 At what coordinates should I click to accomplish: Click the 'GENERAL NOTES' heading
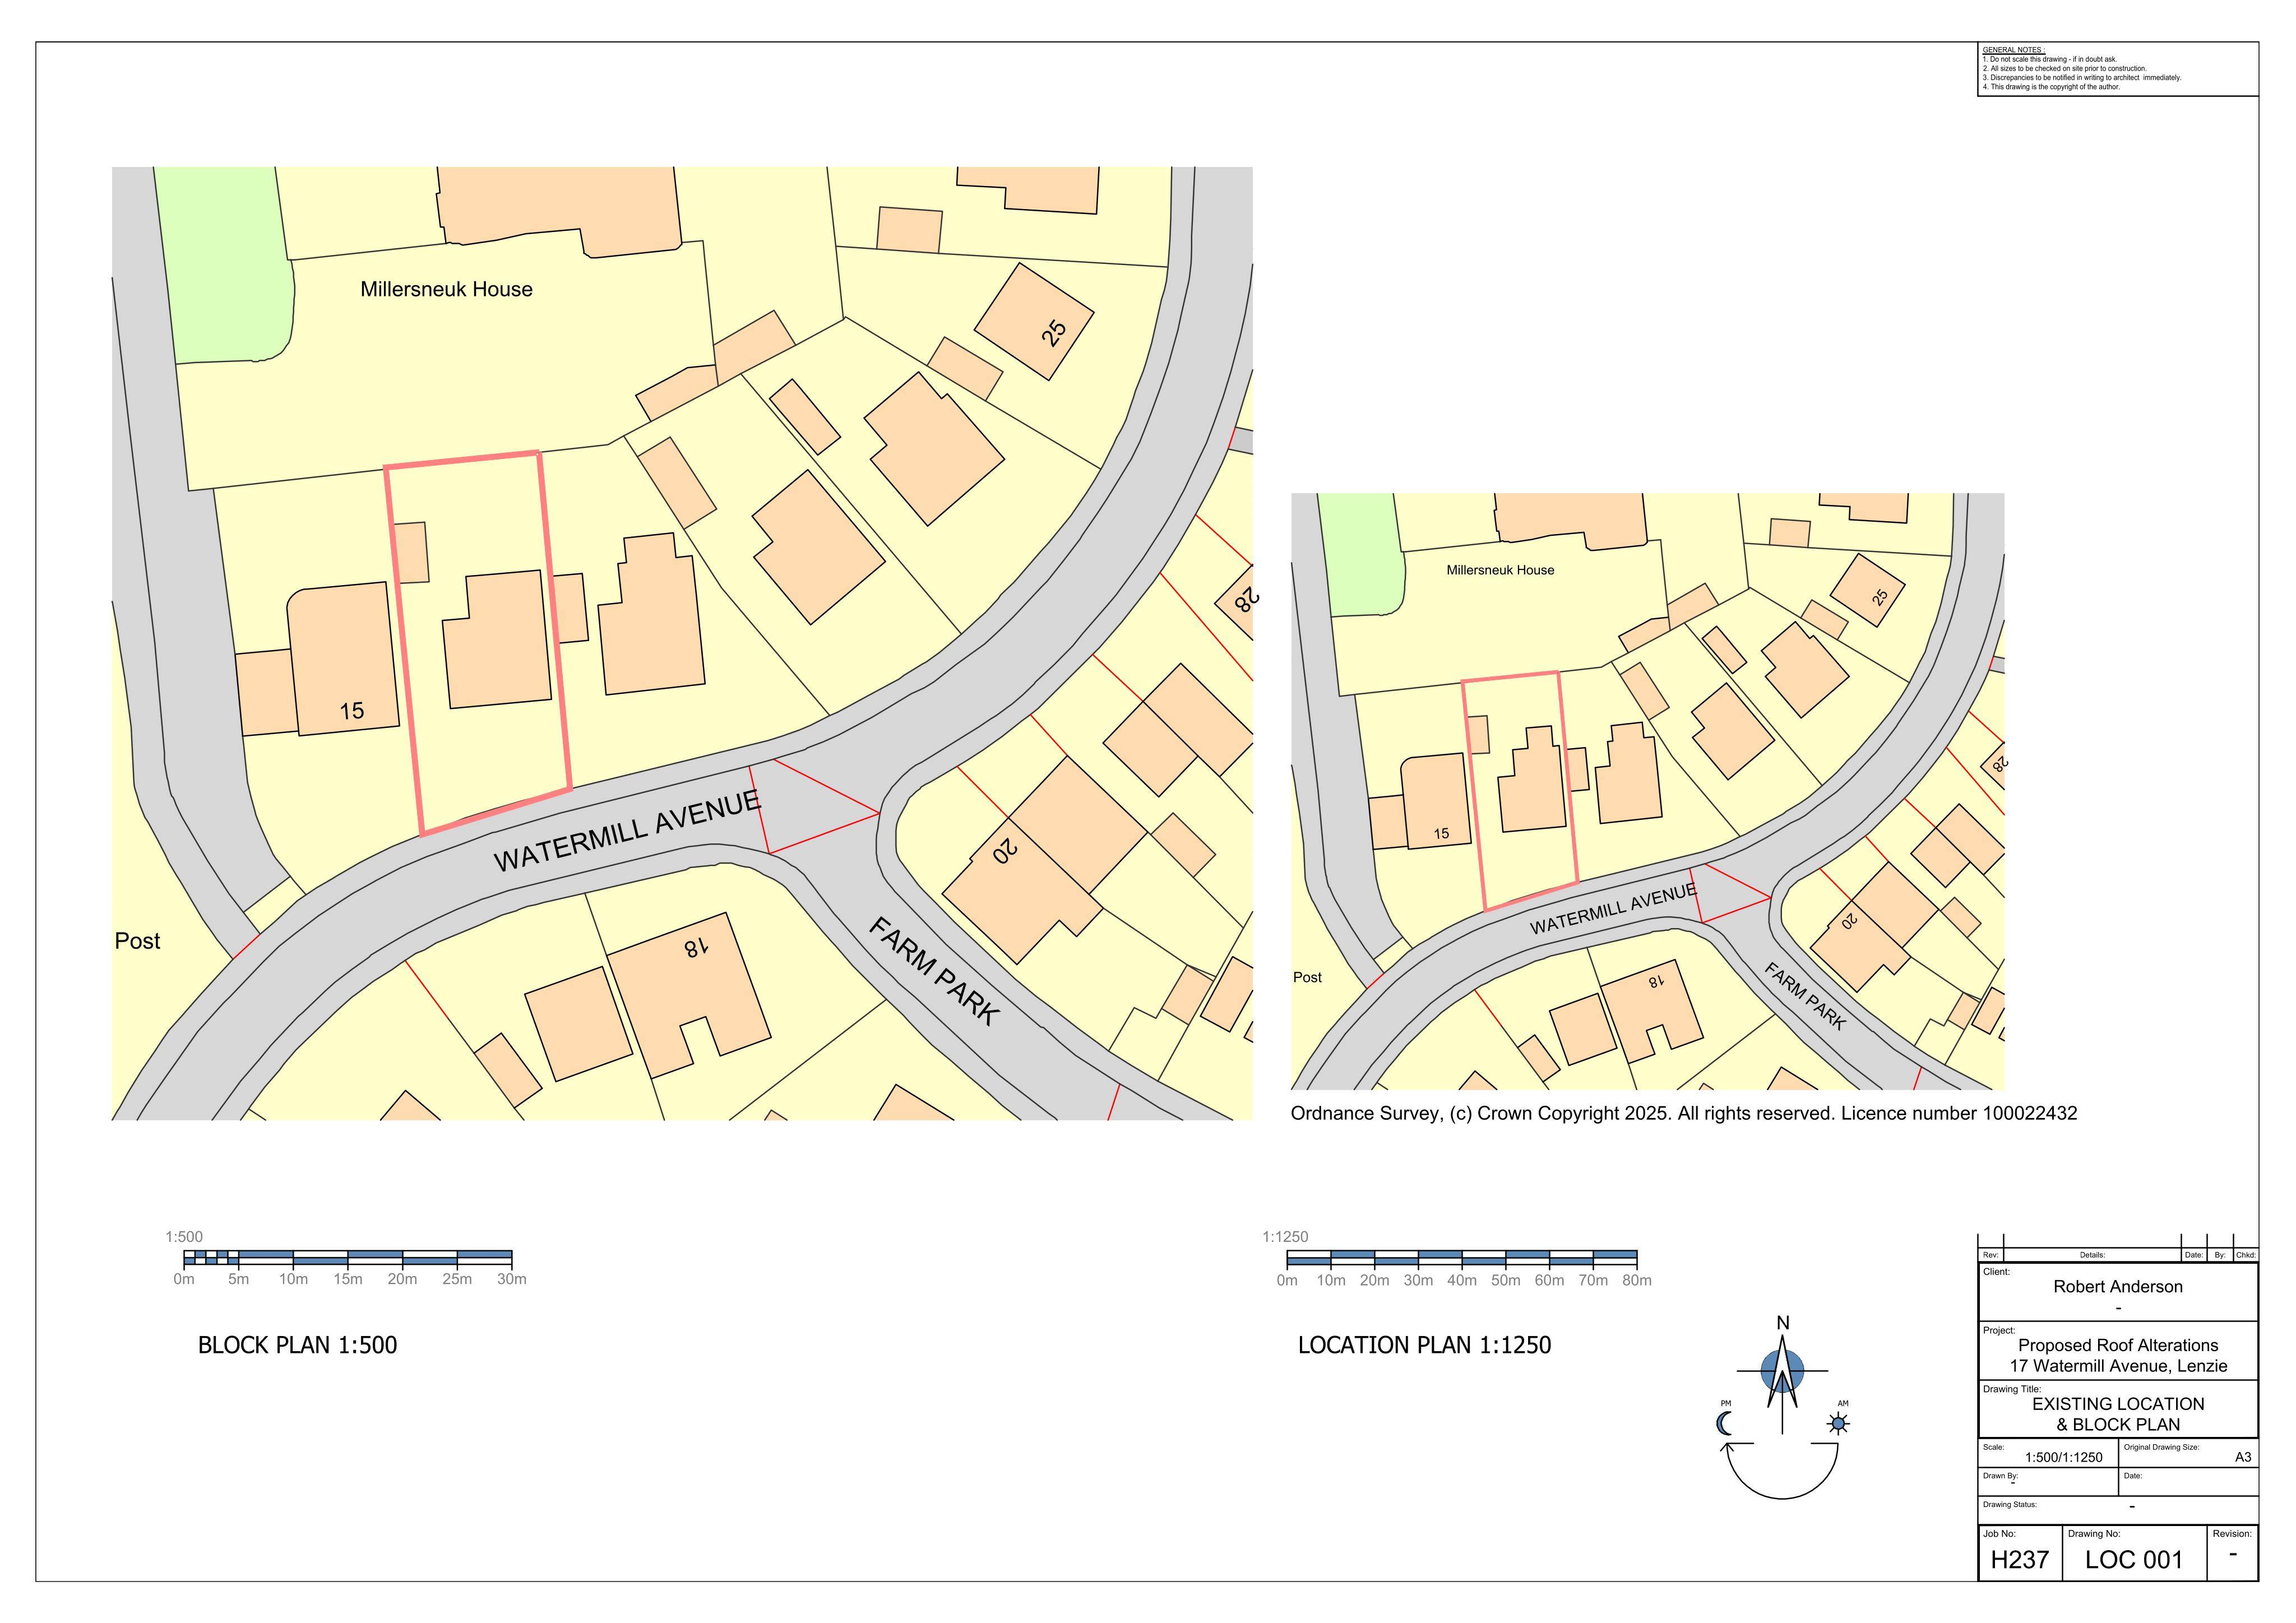click(x=2014, y=50)
